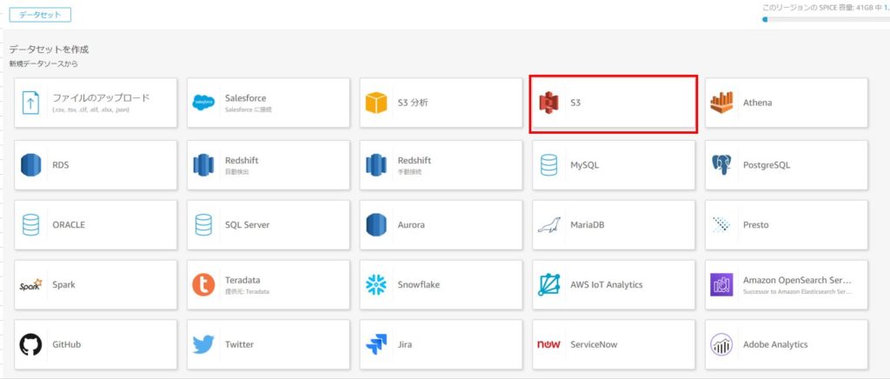The width and height of the screenshot is (890, 379).
Task: Click Redshift 手動接続 icon
Action: pyautogui.click(x=375, y=165)
